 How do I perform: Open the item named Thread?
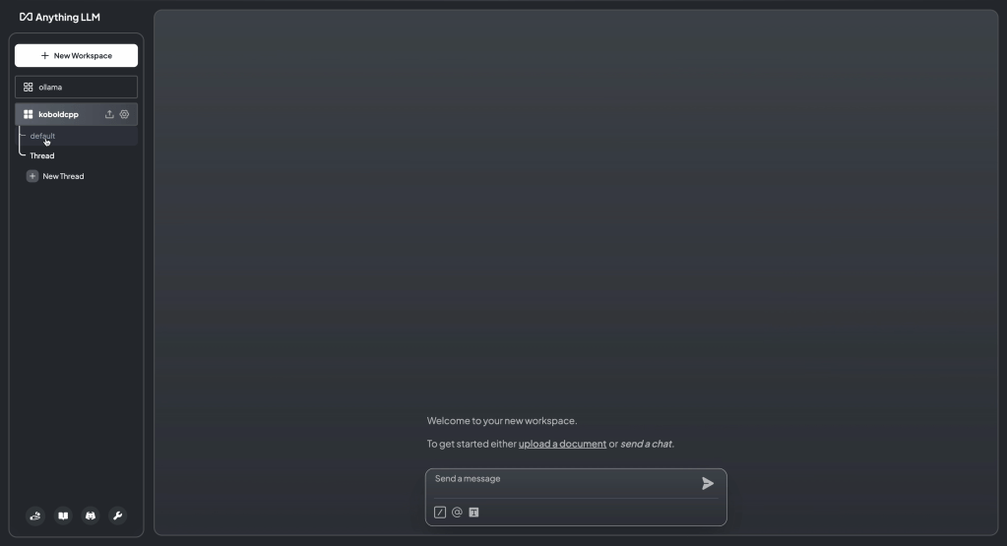tap(42, 155)
